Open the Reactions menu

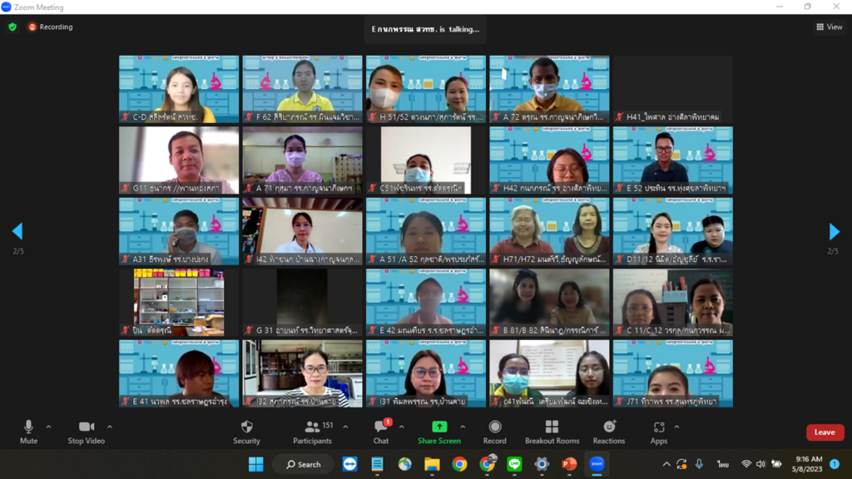[x=609, y=431]
